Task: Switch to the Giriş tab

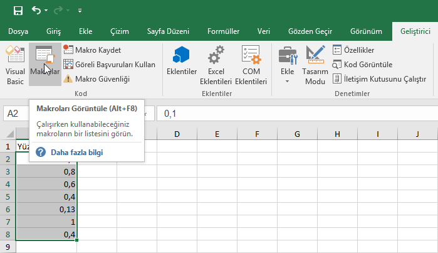Action: pos(53,31)
